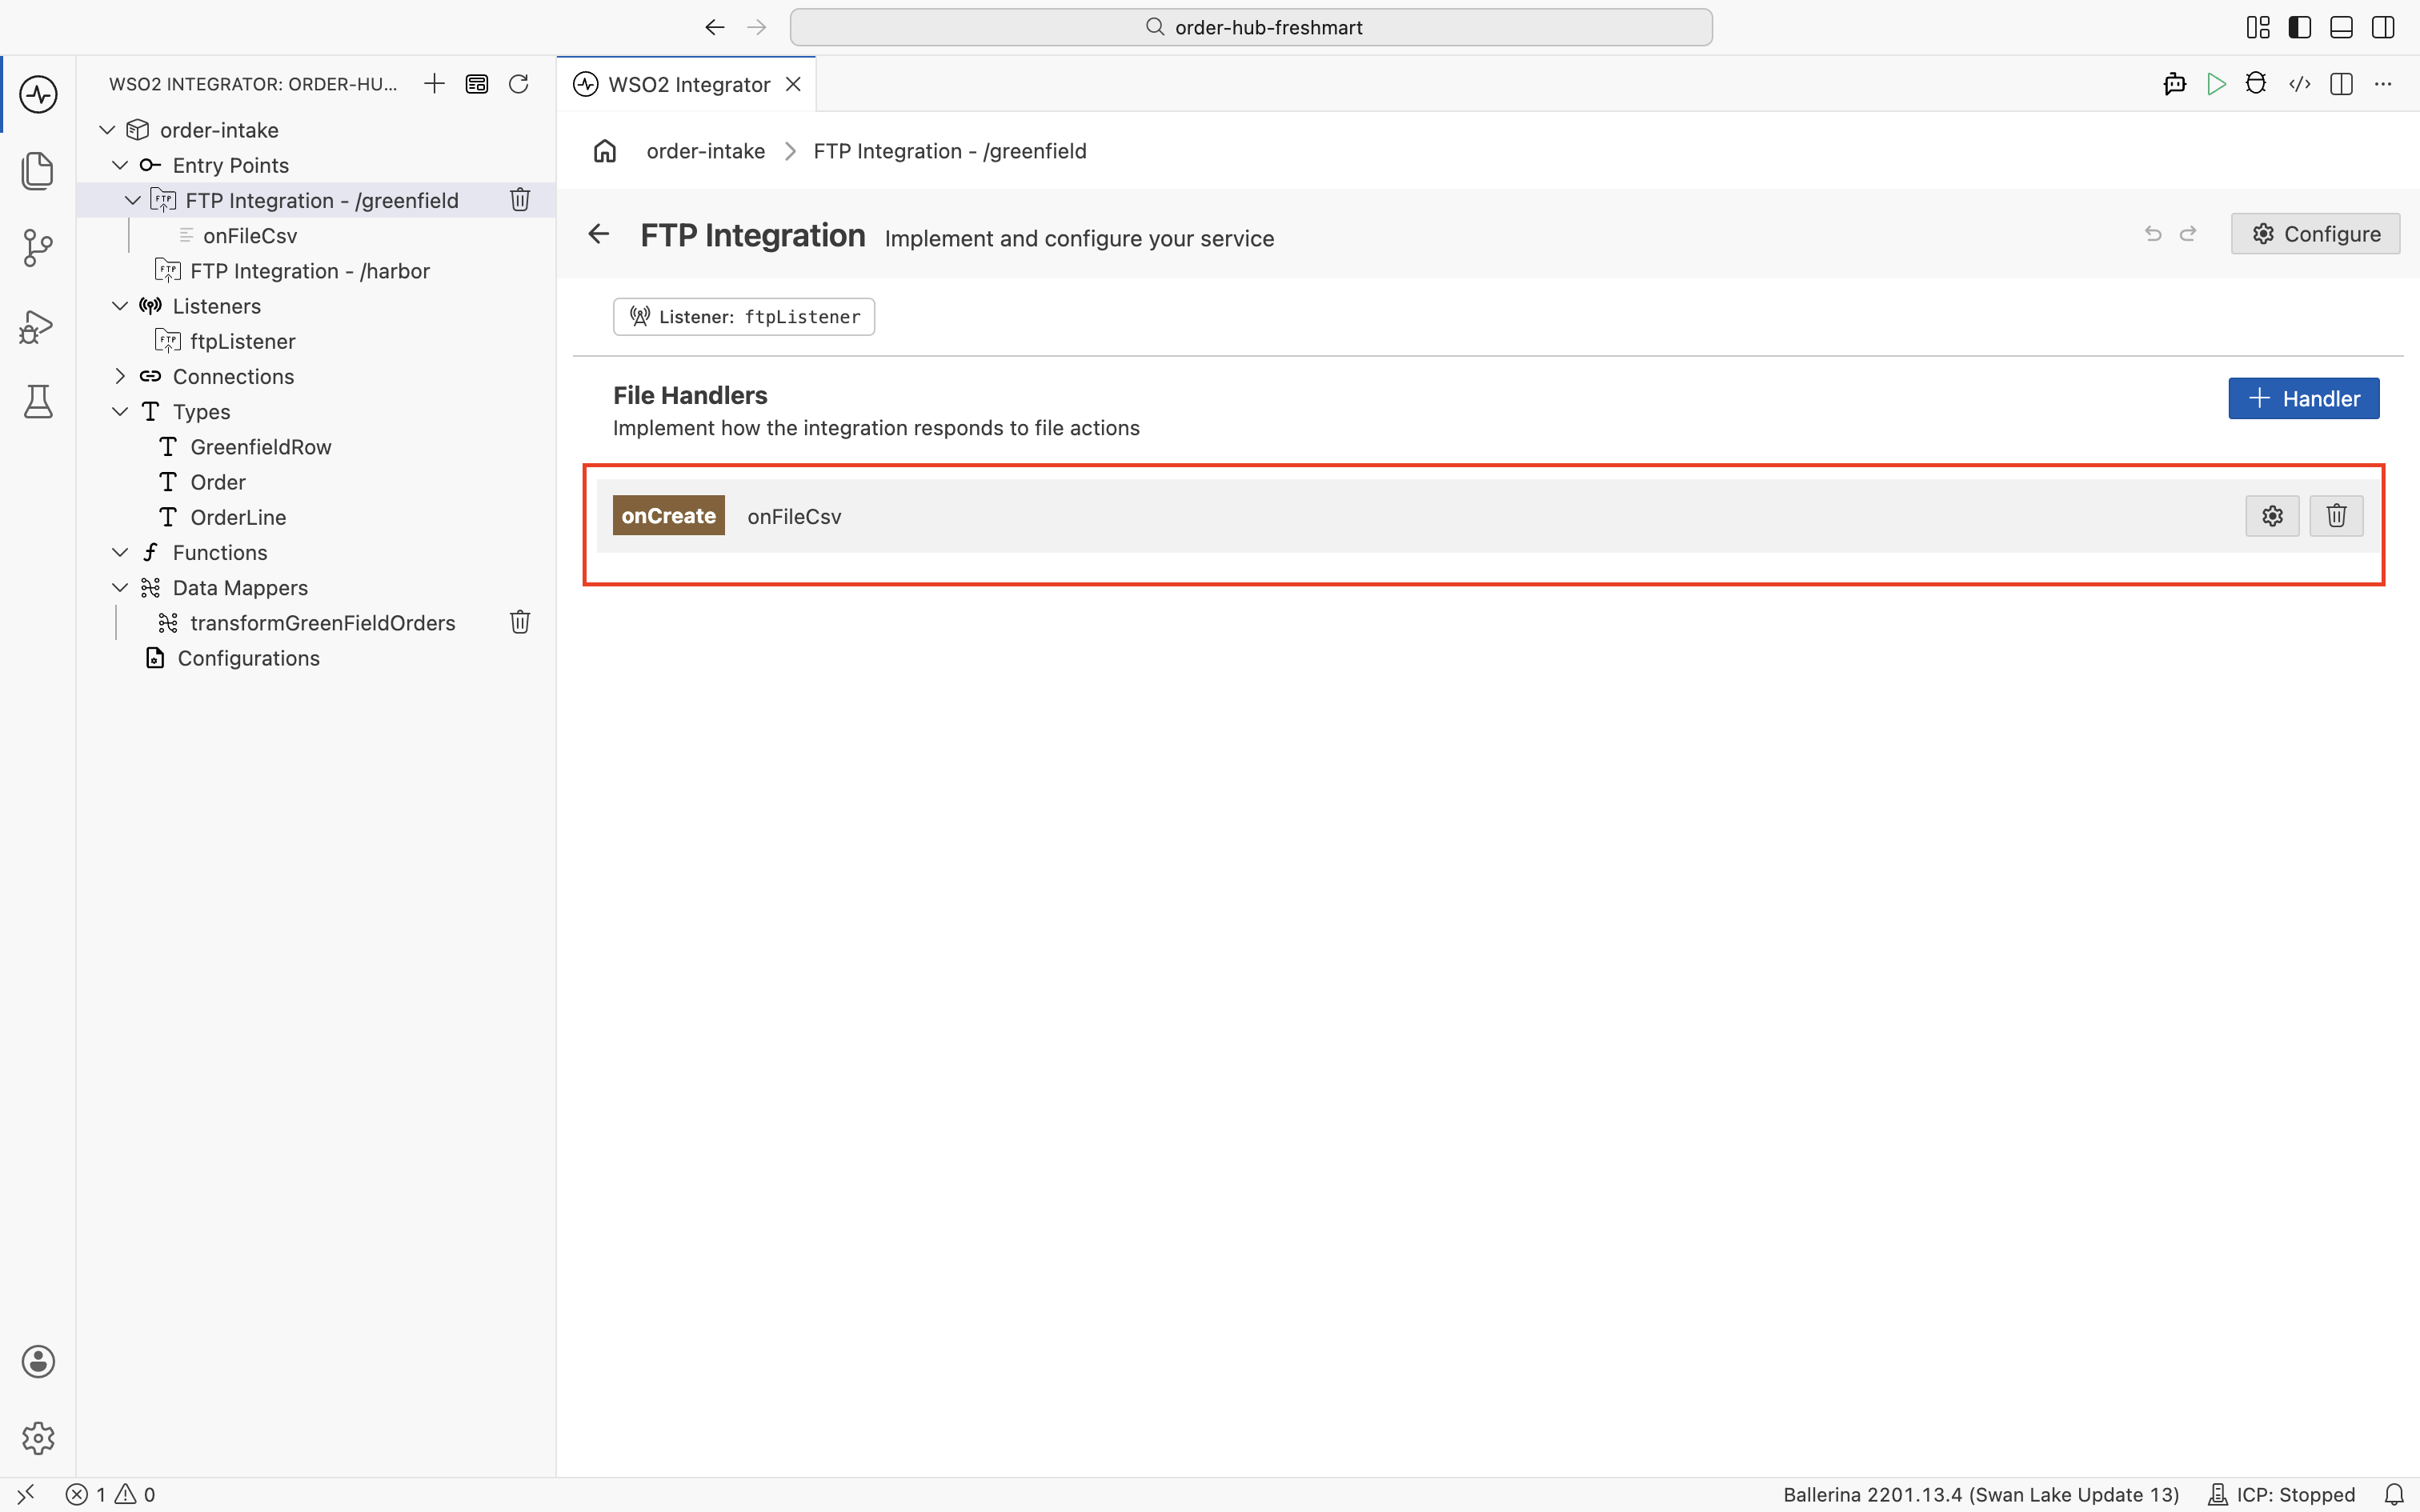
Task: Click the ICP: Stopped status bar item
Action: click(2282, 1494)
